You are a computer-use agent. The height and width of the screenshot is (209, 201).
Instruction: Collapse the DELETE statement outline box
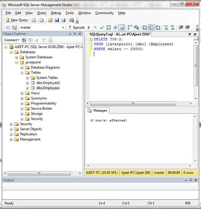pyautogui.click(x=92, y=40)
